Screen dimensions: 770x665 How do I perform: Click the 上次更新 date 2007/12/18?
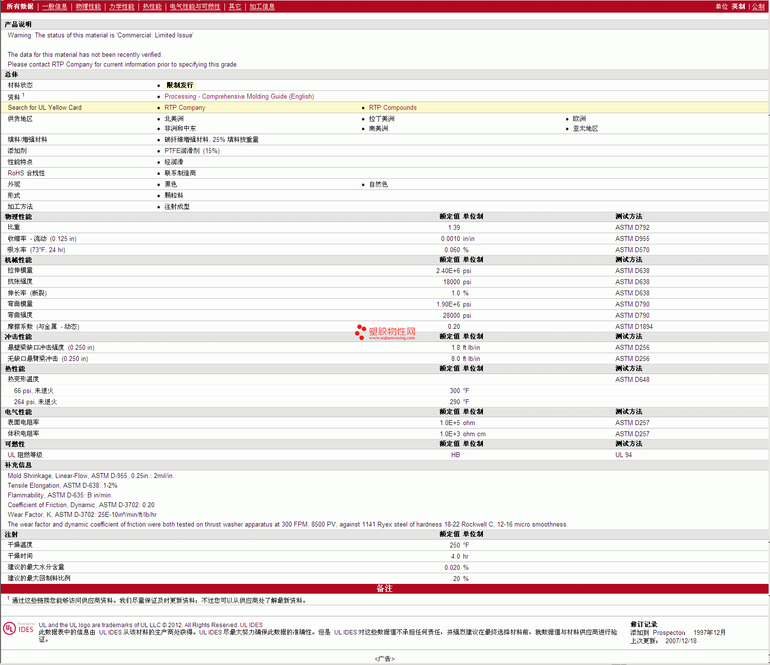681,641
